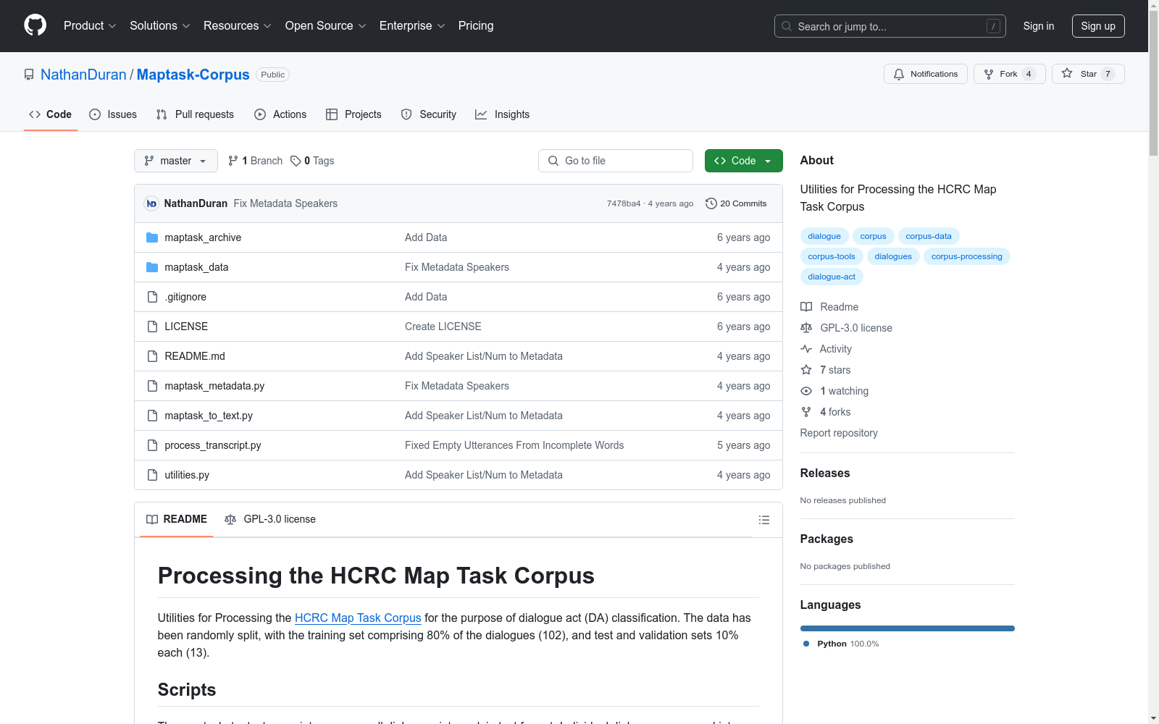Click the commit history clock icon

click(711, 203)
